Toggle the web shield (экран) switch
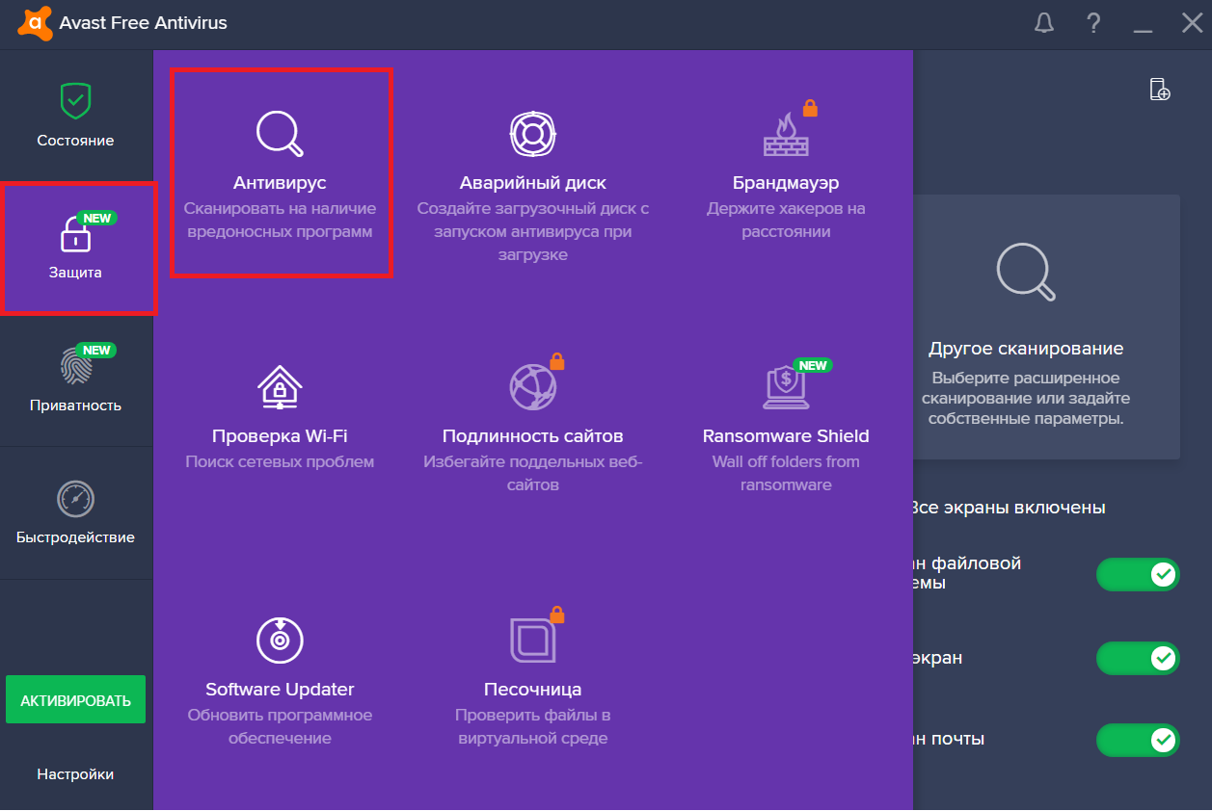This screenshot has width=1212, height=811. [x=1138, y=659]
